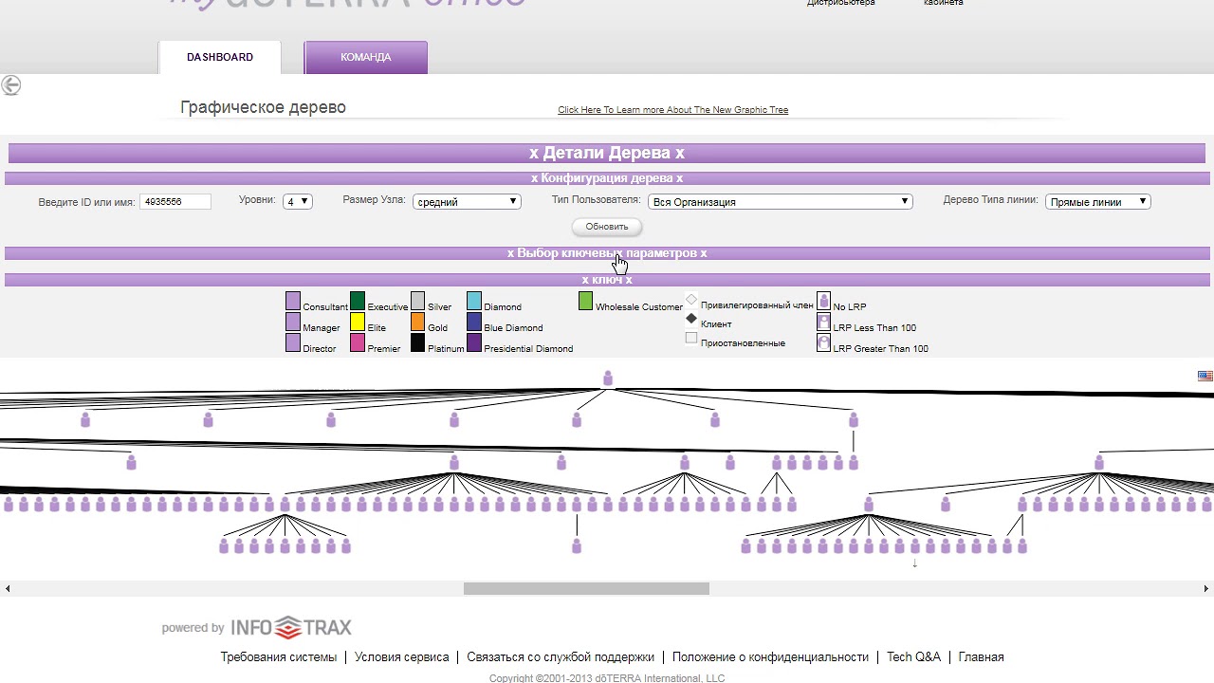
Task: Click the US flag icon
Action: click(x=1205, y=376)
